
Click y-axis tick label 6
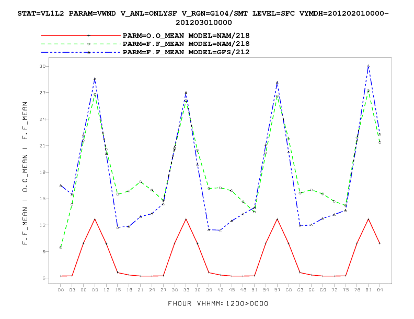click(x=44, y=278)
